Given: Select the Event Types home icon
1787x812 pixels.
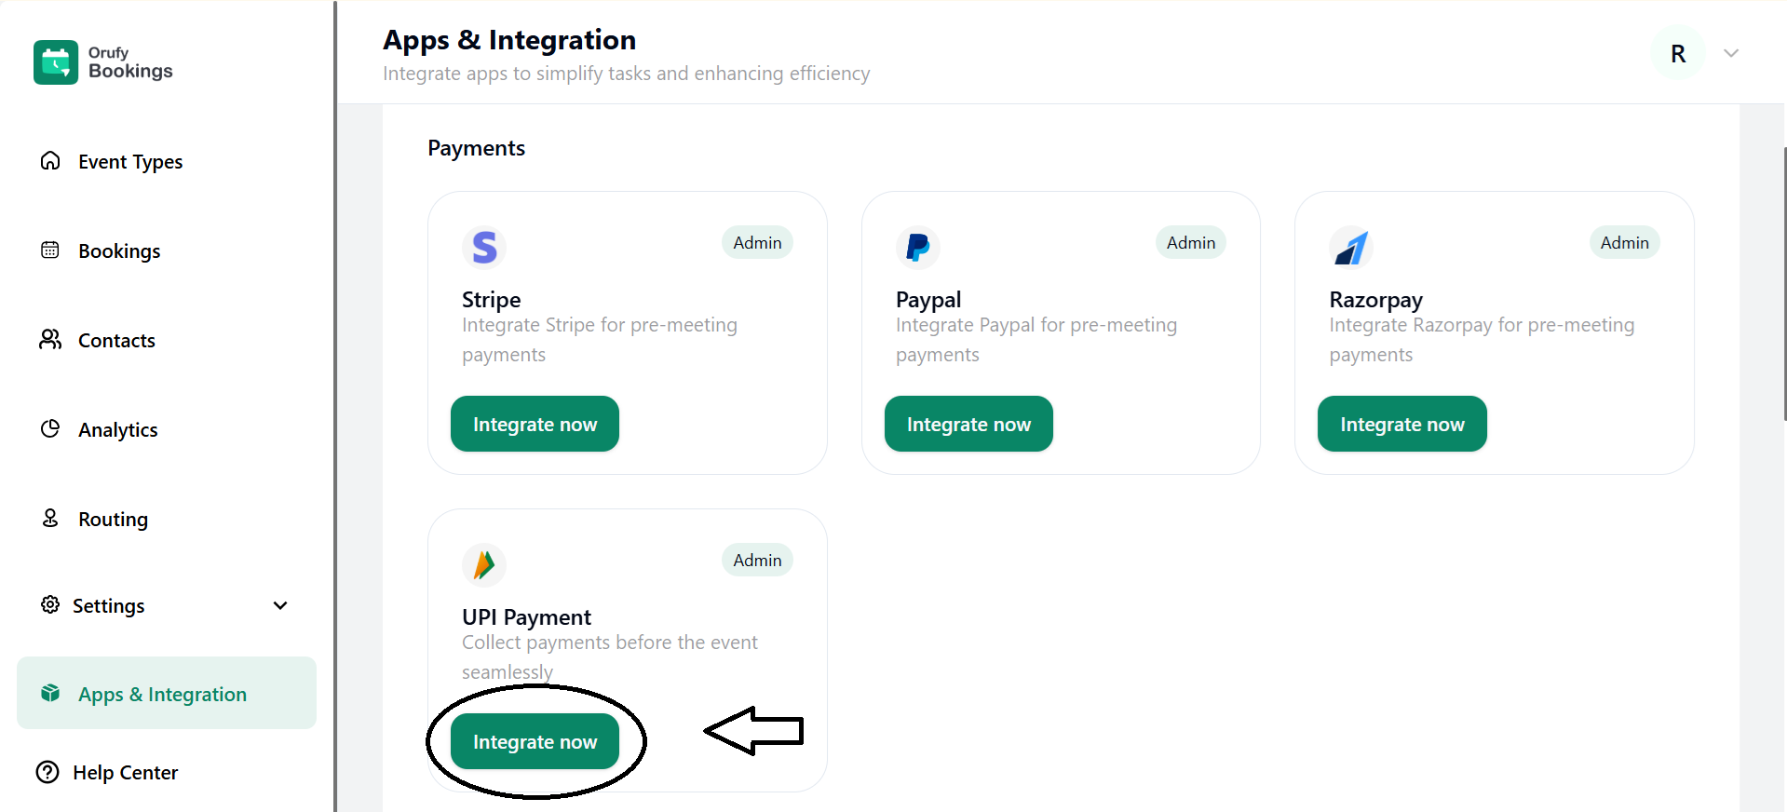Looking at the screenshot, I should click(x=50, y=160).
